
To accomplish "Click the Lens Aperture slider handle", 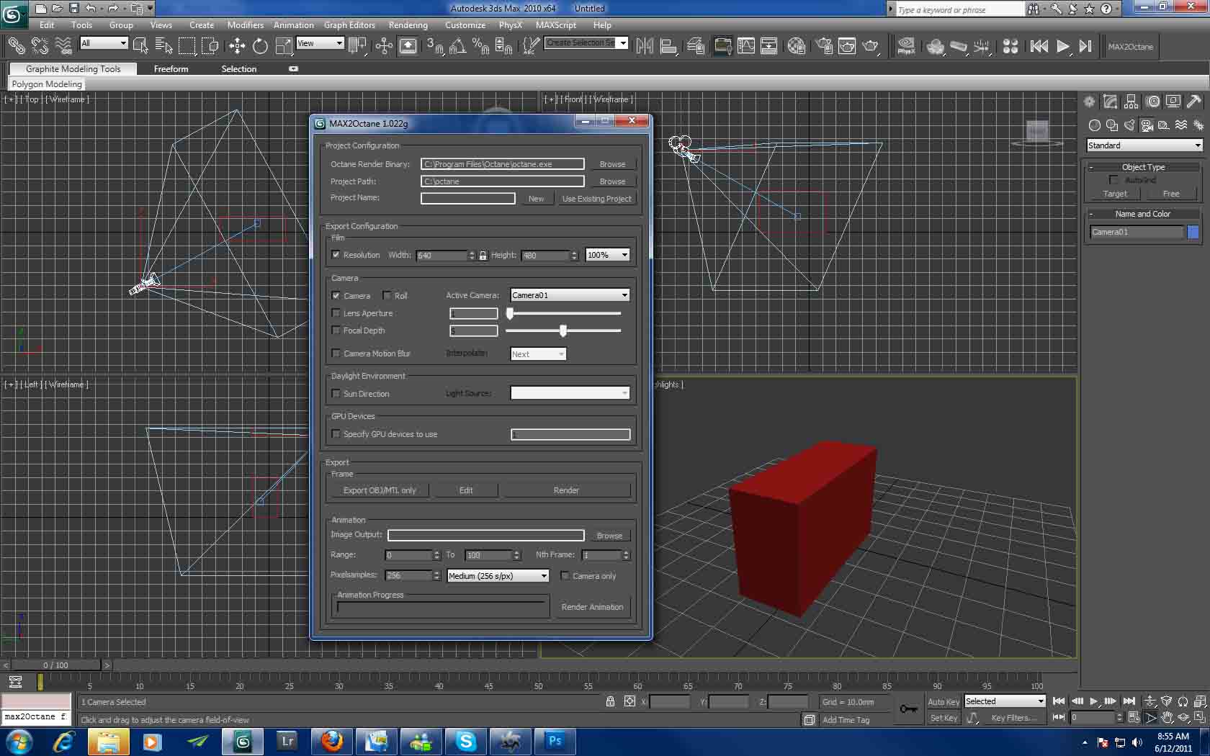I will pos(510,313).
